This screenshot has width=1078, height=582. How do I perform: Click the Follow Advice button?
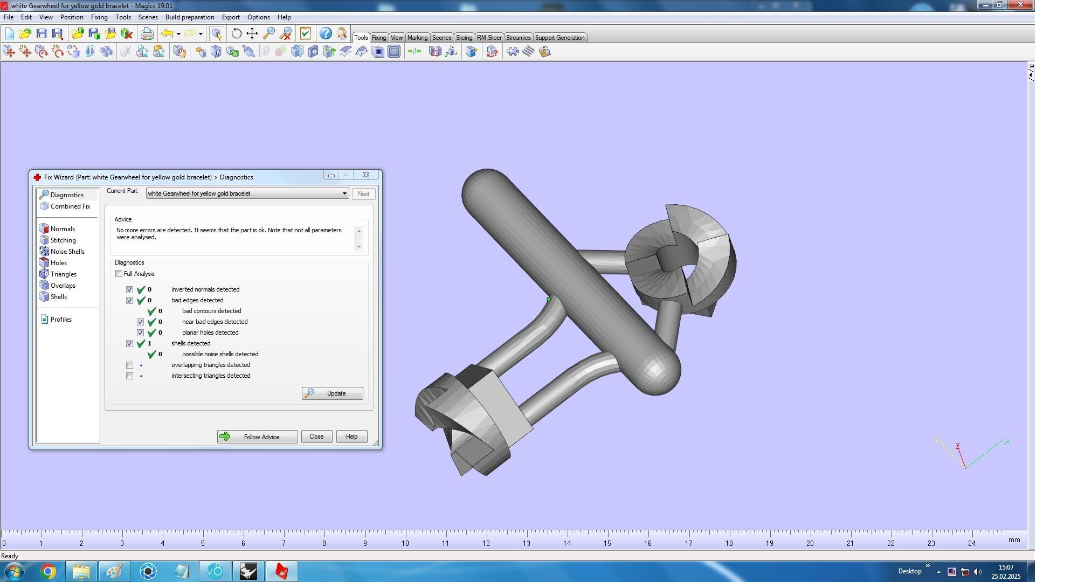click(257, 436)
